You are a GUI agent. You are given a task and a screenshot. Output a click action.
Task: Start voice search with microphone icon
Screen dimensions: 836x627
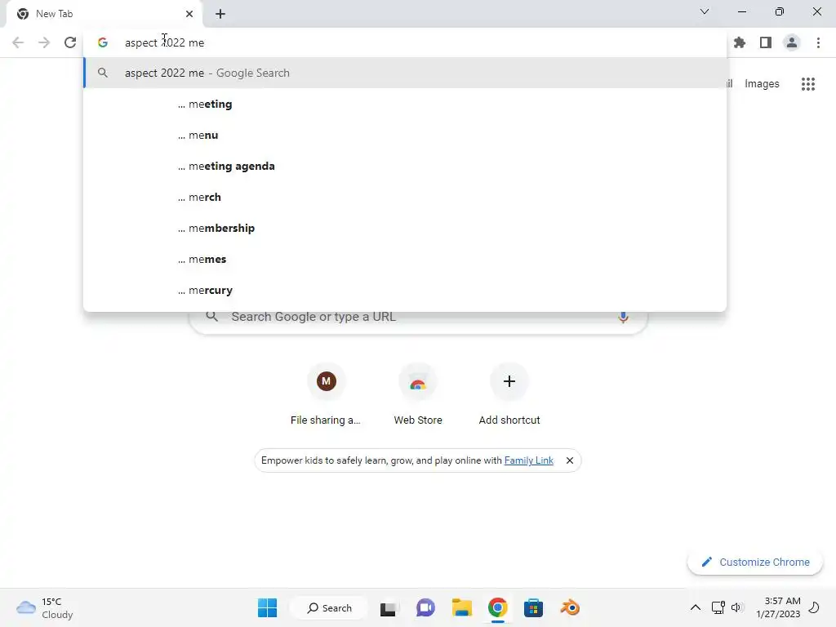[623, 317]
